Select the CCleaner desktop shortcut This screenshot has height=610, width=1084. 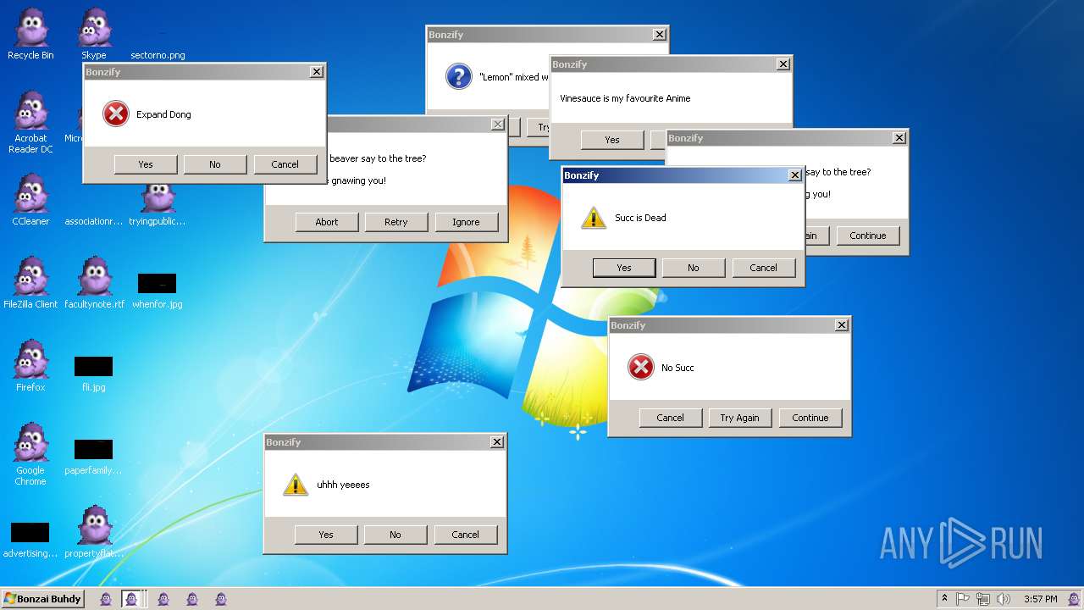point(30,200)
